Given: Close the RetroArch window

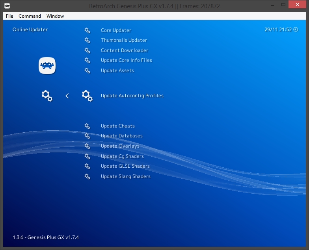Looking at the screenshot, I should point(297,5).
